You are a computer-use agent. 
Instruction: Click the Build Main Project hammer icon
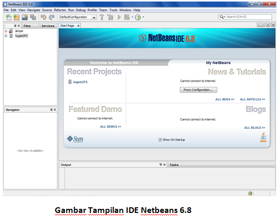(x=102, y=17)
